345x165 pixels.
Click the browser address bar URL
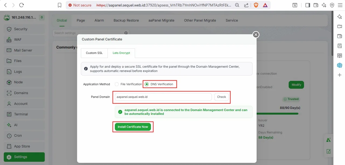pos(164,5)
